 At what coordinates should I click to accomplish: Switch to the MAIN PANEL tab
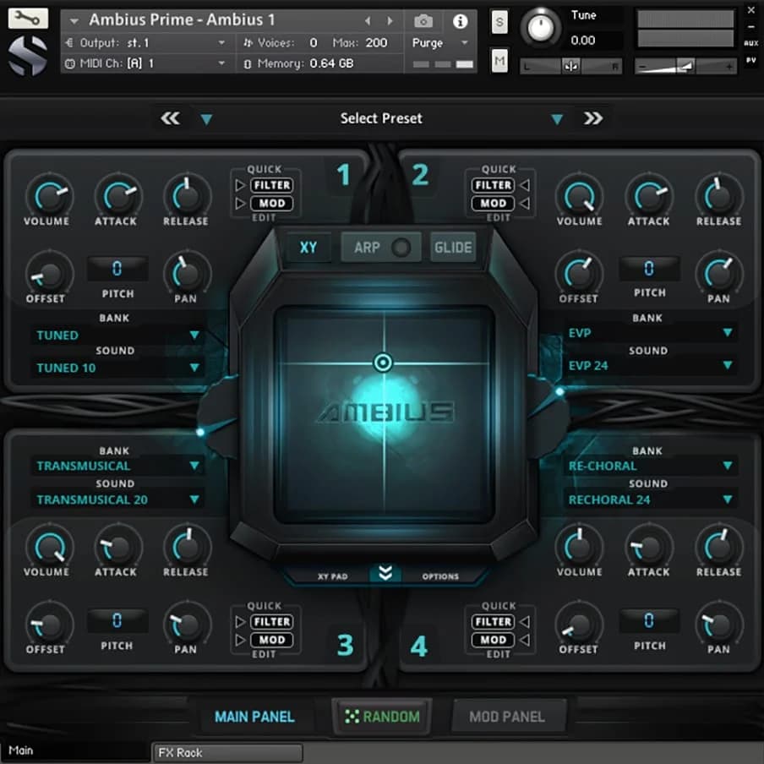pyautogui.click(x=254, y=717)
